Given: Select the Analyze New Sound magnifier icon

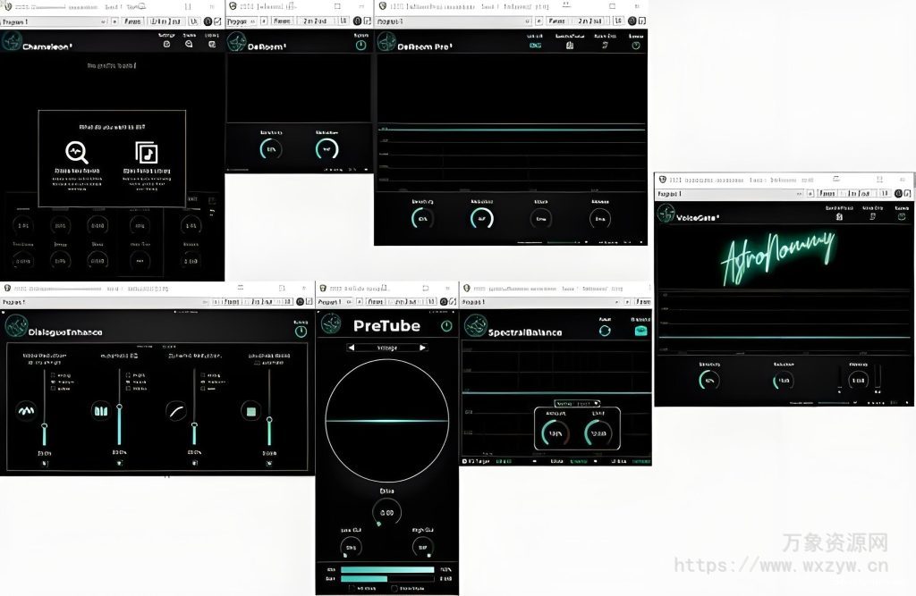Looking at the screenshot, I should point(77,154).
